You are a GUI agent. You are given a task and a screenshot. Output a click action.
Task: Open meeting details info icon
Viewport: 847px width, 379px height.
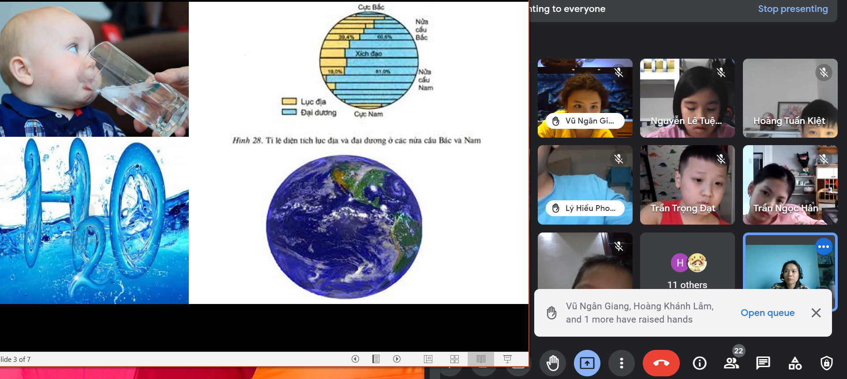click(700, 363)
